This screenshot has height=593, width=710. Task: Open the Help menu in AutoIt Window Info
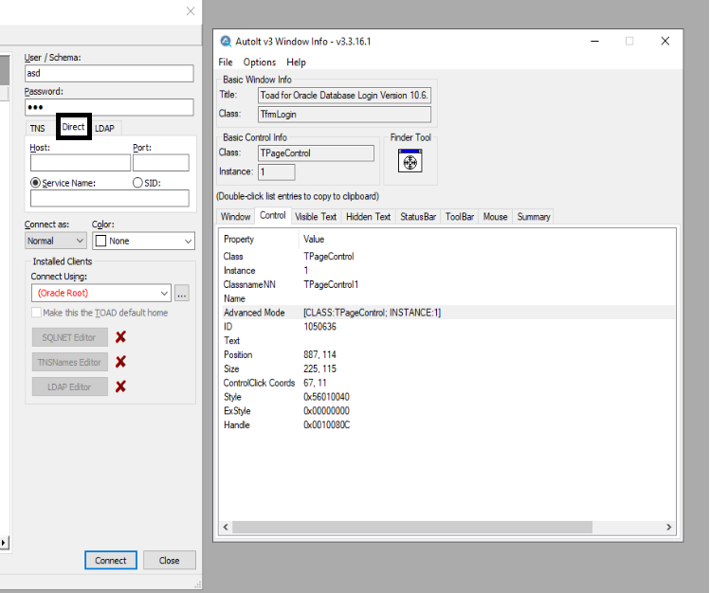[296, 62]
